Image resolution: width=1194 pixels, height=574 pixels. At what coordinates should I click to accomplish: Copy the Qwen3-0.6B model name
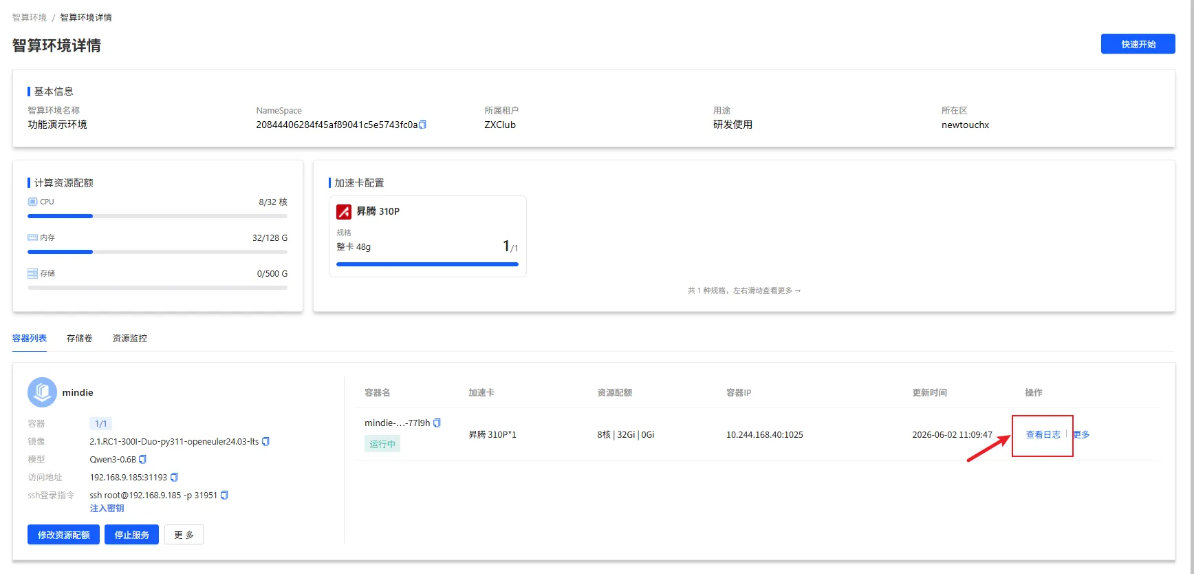(143, 459)
